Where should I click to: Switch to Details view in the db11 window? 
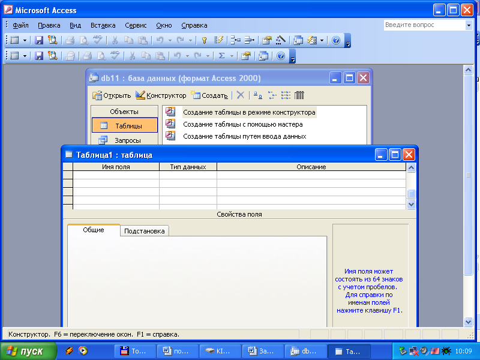coord(299,95)
